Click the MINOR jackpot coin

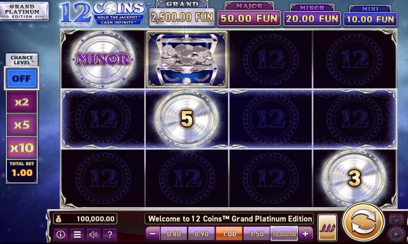pyautogui.click(x=103, y=59)
